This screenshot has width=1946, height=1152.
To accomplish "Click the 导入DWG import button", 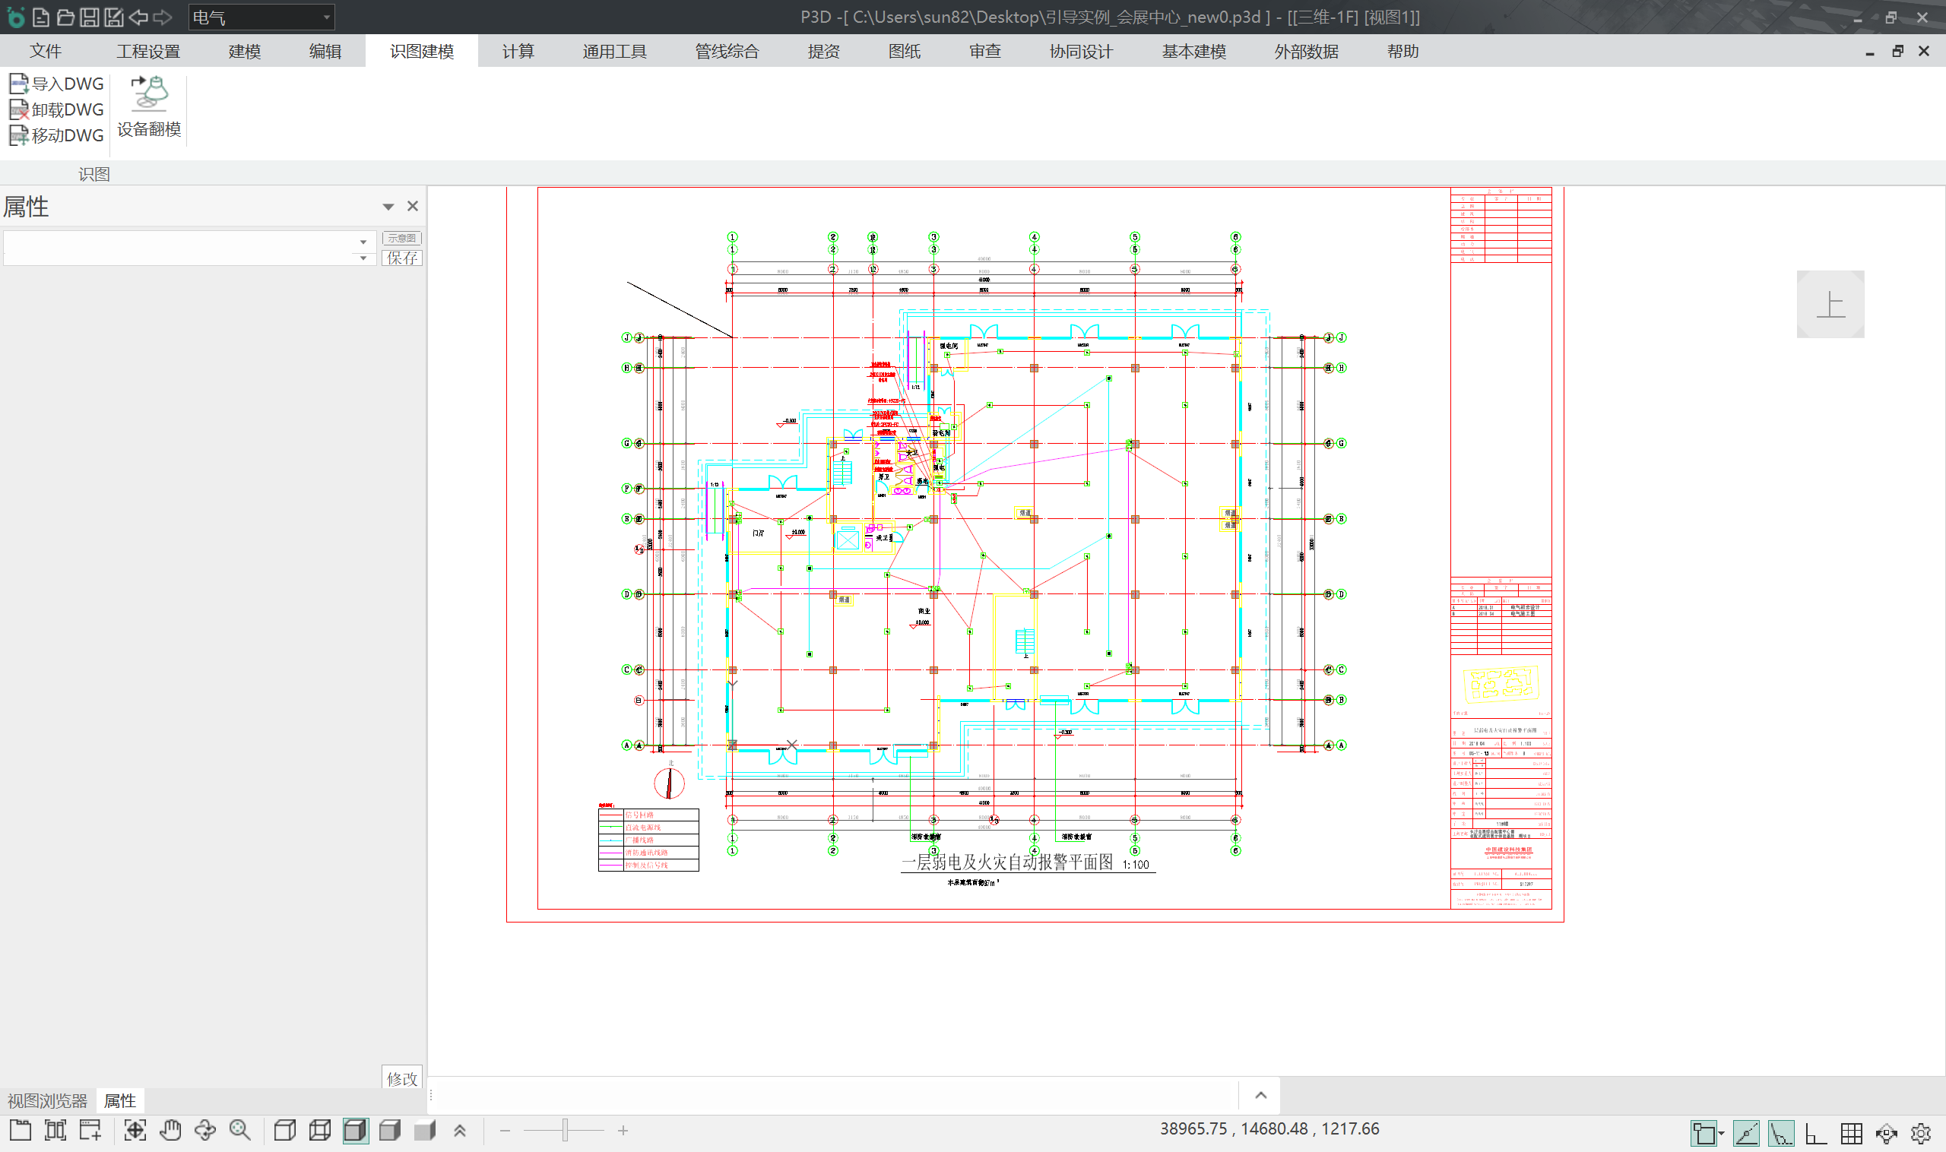I will click(57, 84).
